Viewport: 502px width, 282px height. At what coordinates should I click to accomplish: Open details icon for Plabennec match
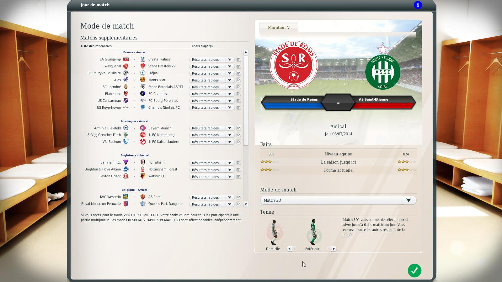[238, 94]
